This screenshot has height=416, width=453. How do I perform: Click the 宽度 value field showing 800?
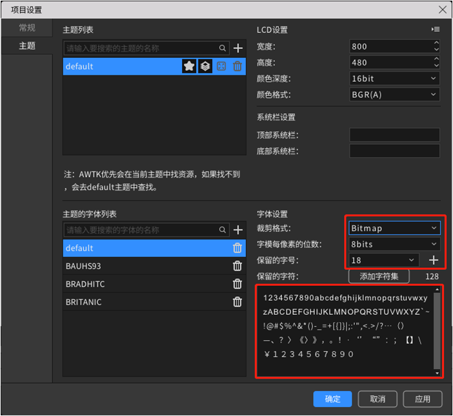pos(391,46)
